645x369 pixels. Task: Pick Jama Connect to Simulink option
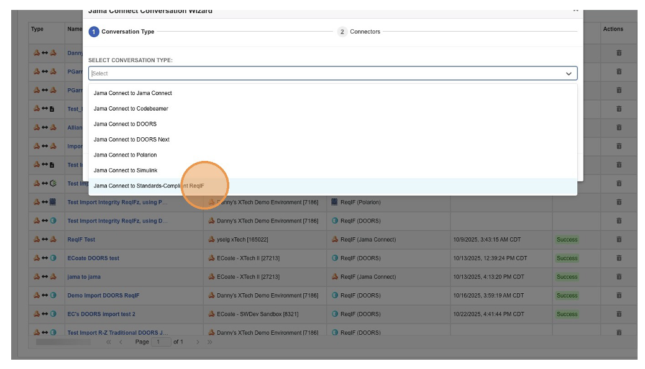click(x=333, y=170)
